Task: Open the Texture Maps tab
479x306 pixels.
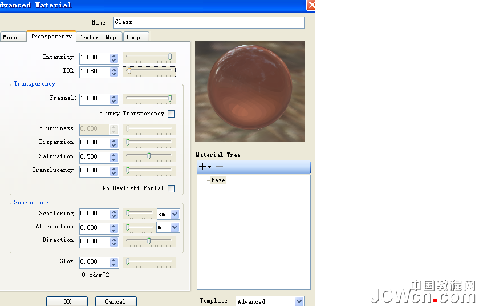Action: [x=99, y=37]
